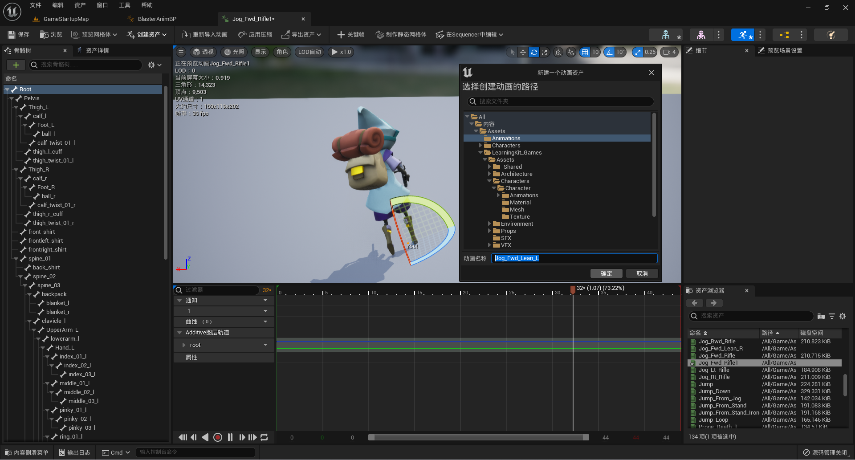Viewport: 855px width, 460px height.
Task: Open scale snap value 0.25
Action: pos(650,52)
